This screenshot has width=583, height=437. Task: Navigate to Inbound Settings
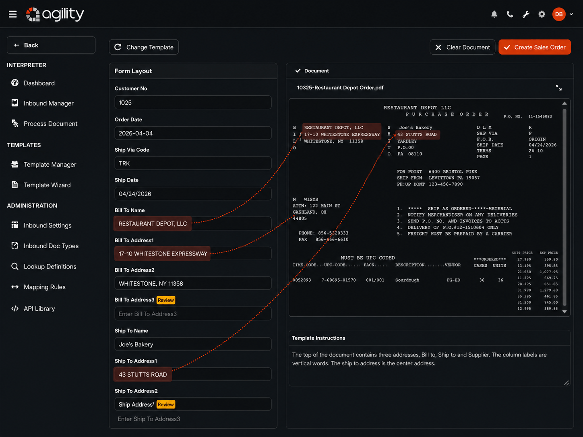point(48,225)
